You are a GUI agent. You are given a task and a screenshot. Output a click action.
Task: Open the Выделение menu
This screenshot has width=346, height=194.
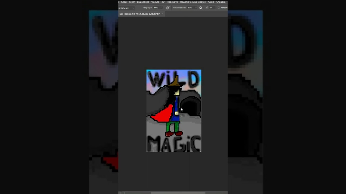tap(143, 2)
